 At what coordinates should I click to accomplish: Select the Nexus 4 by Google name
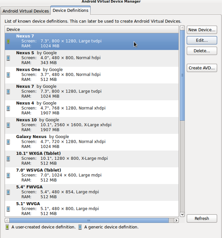click(36, 103)
